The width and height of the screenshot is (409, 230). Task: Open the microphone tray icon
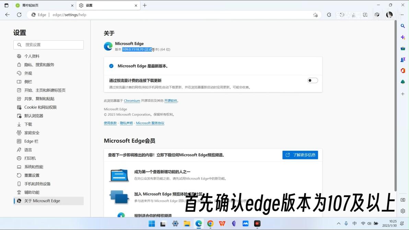346,223
